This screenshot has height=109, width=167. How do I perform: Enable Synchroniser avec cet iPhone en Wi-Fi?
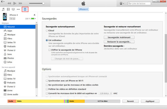(47, 81)
